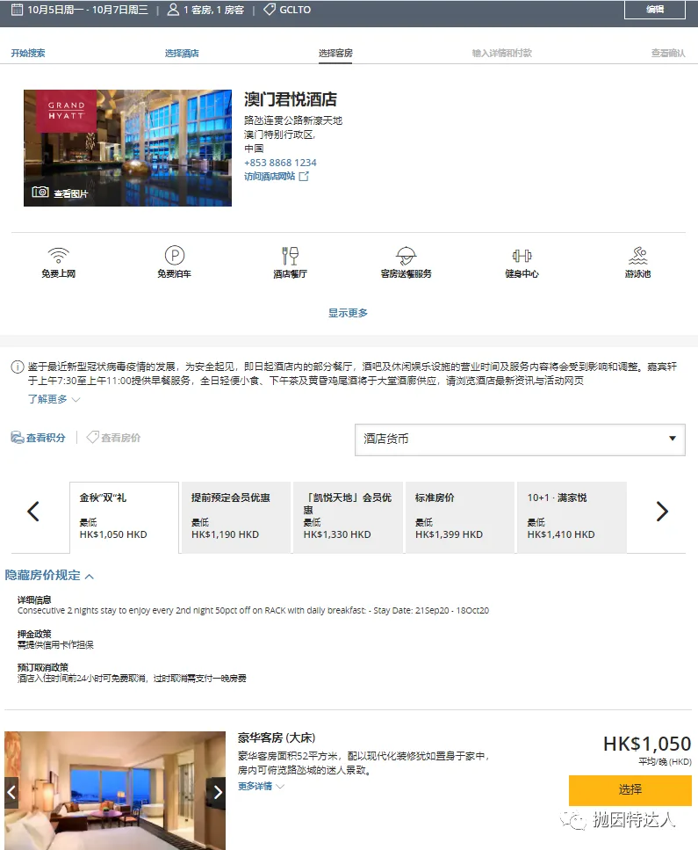Show next room photo

point(217,793)
